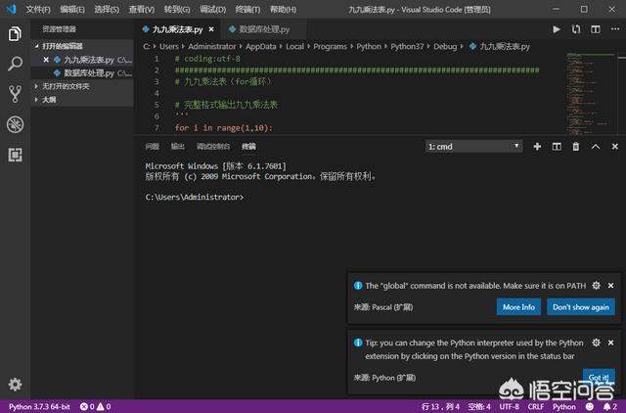Viewport: 626px width, 413px height.
Task: Switch to the 调试控制台 panel tab
Action: tap(213, 147)
